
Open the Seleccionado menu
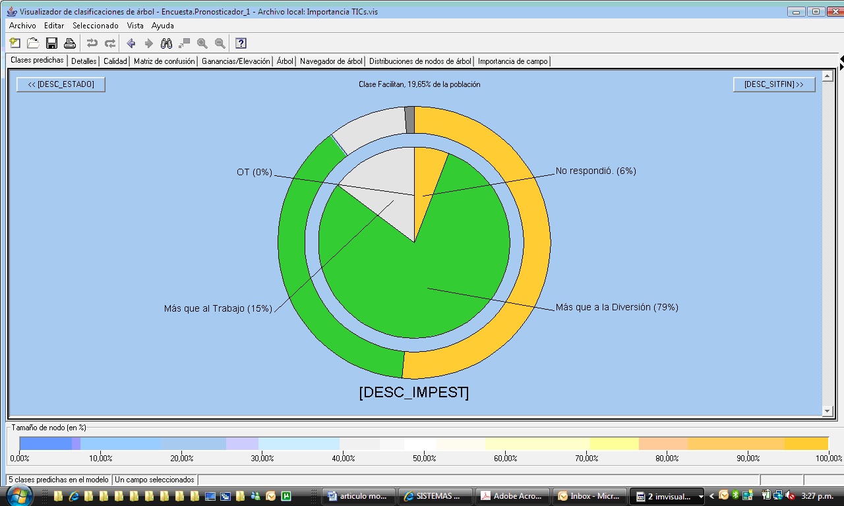pyautogui.click(x=95, y=26)
